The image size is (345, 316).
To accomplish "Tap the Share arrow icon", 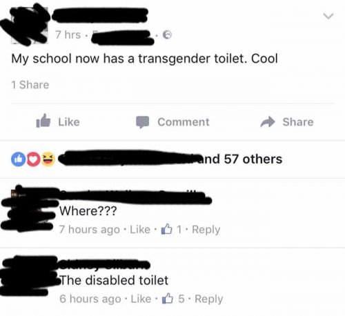I will pyautogui.click(x=268, y=122).
